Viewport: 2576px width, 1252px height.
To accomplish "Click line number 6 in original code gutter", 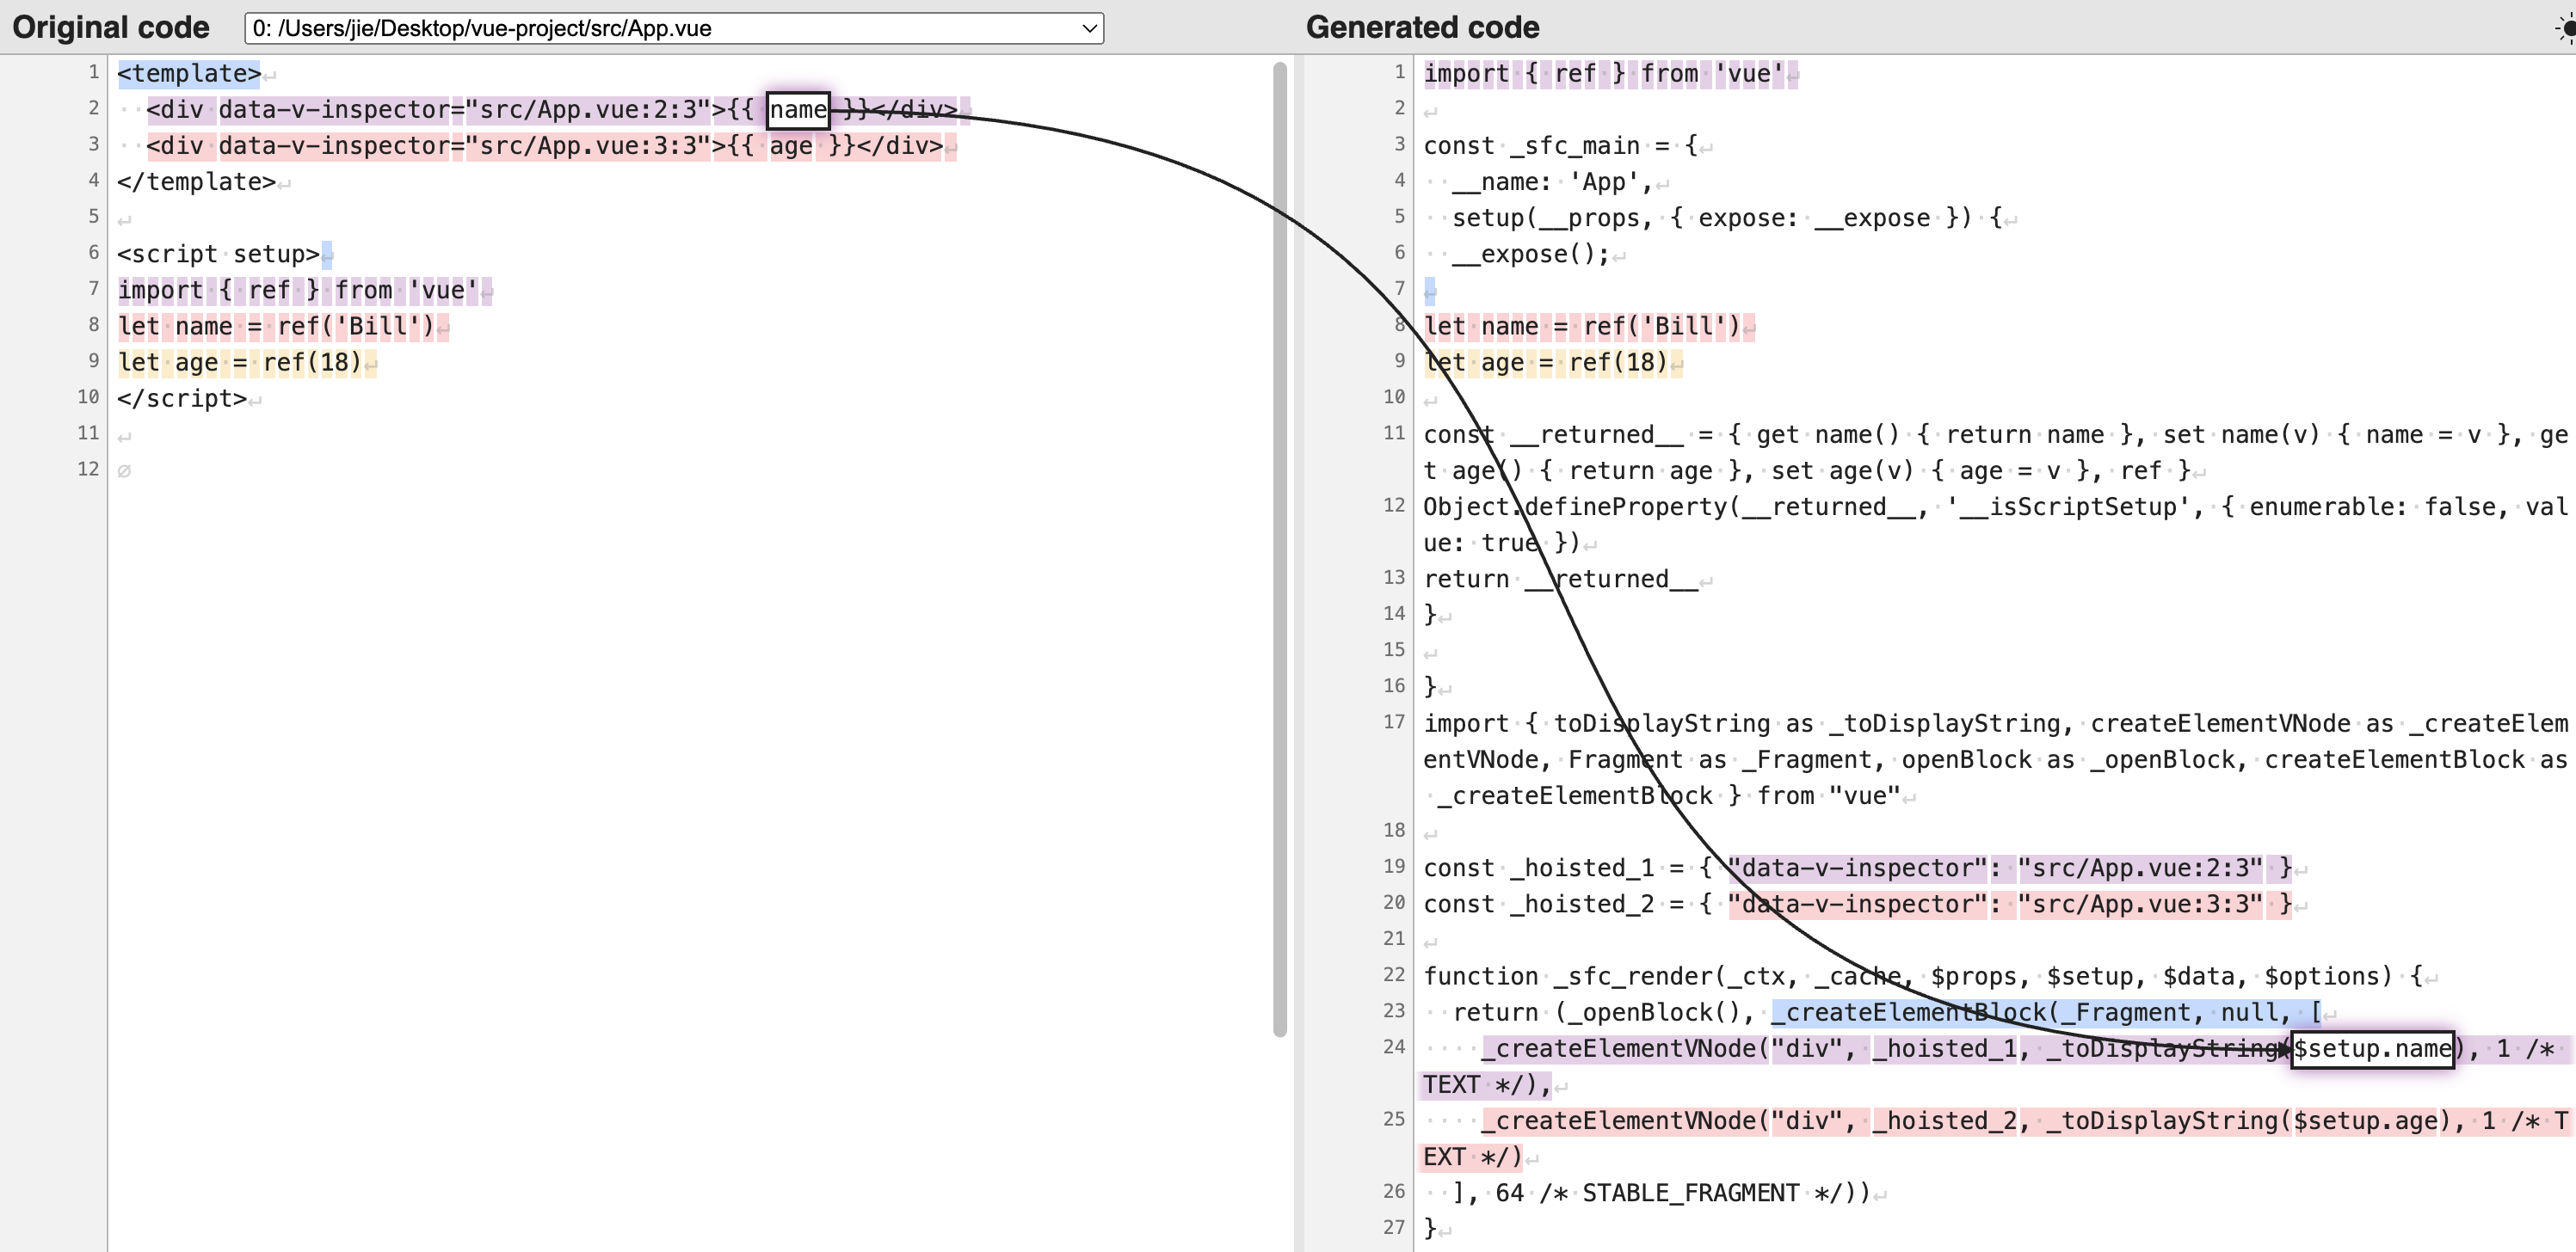I will (93, 253).
